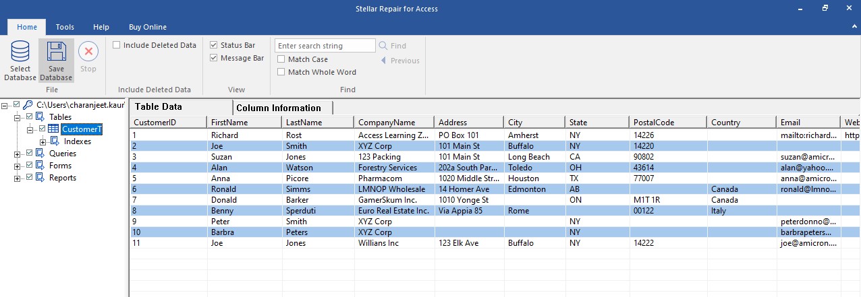
Task: Click the Save Database disk icon
Action: coord(56,52)
